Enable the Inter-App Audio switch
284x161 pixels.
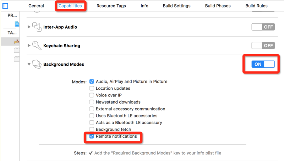[263, 27]
